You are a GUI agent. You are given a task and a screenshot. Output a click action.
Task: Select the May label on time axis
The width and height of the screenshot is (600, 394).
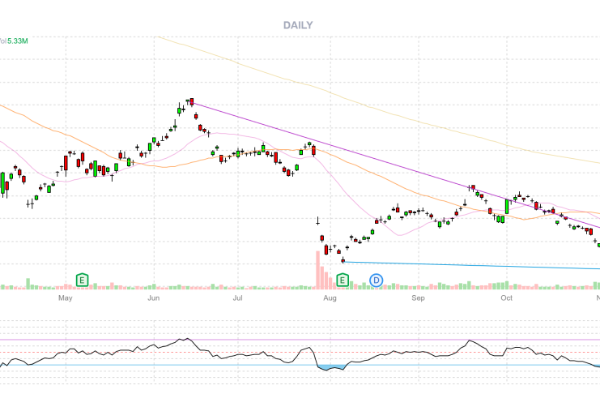[66, 298]
